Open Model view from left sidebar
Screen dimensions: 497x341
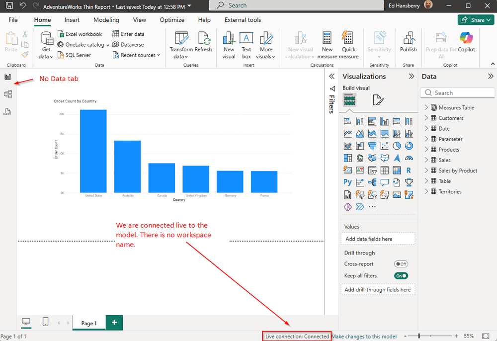pos(7,94)
